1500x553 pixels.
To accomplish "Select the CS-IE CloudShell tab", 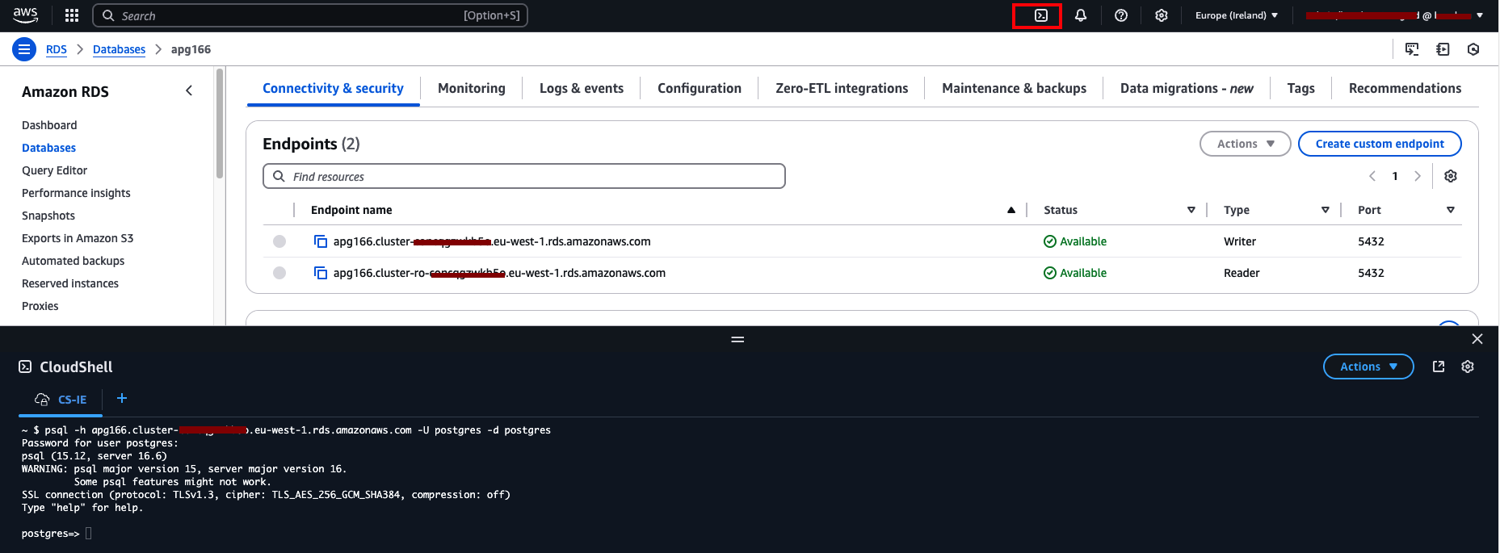I will click(61, 400).
